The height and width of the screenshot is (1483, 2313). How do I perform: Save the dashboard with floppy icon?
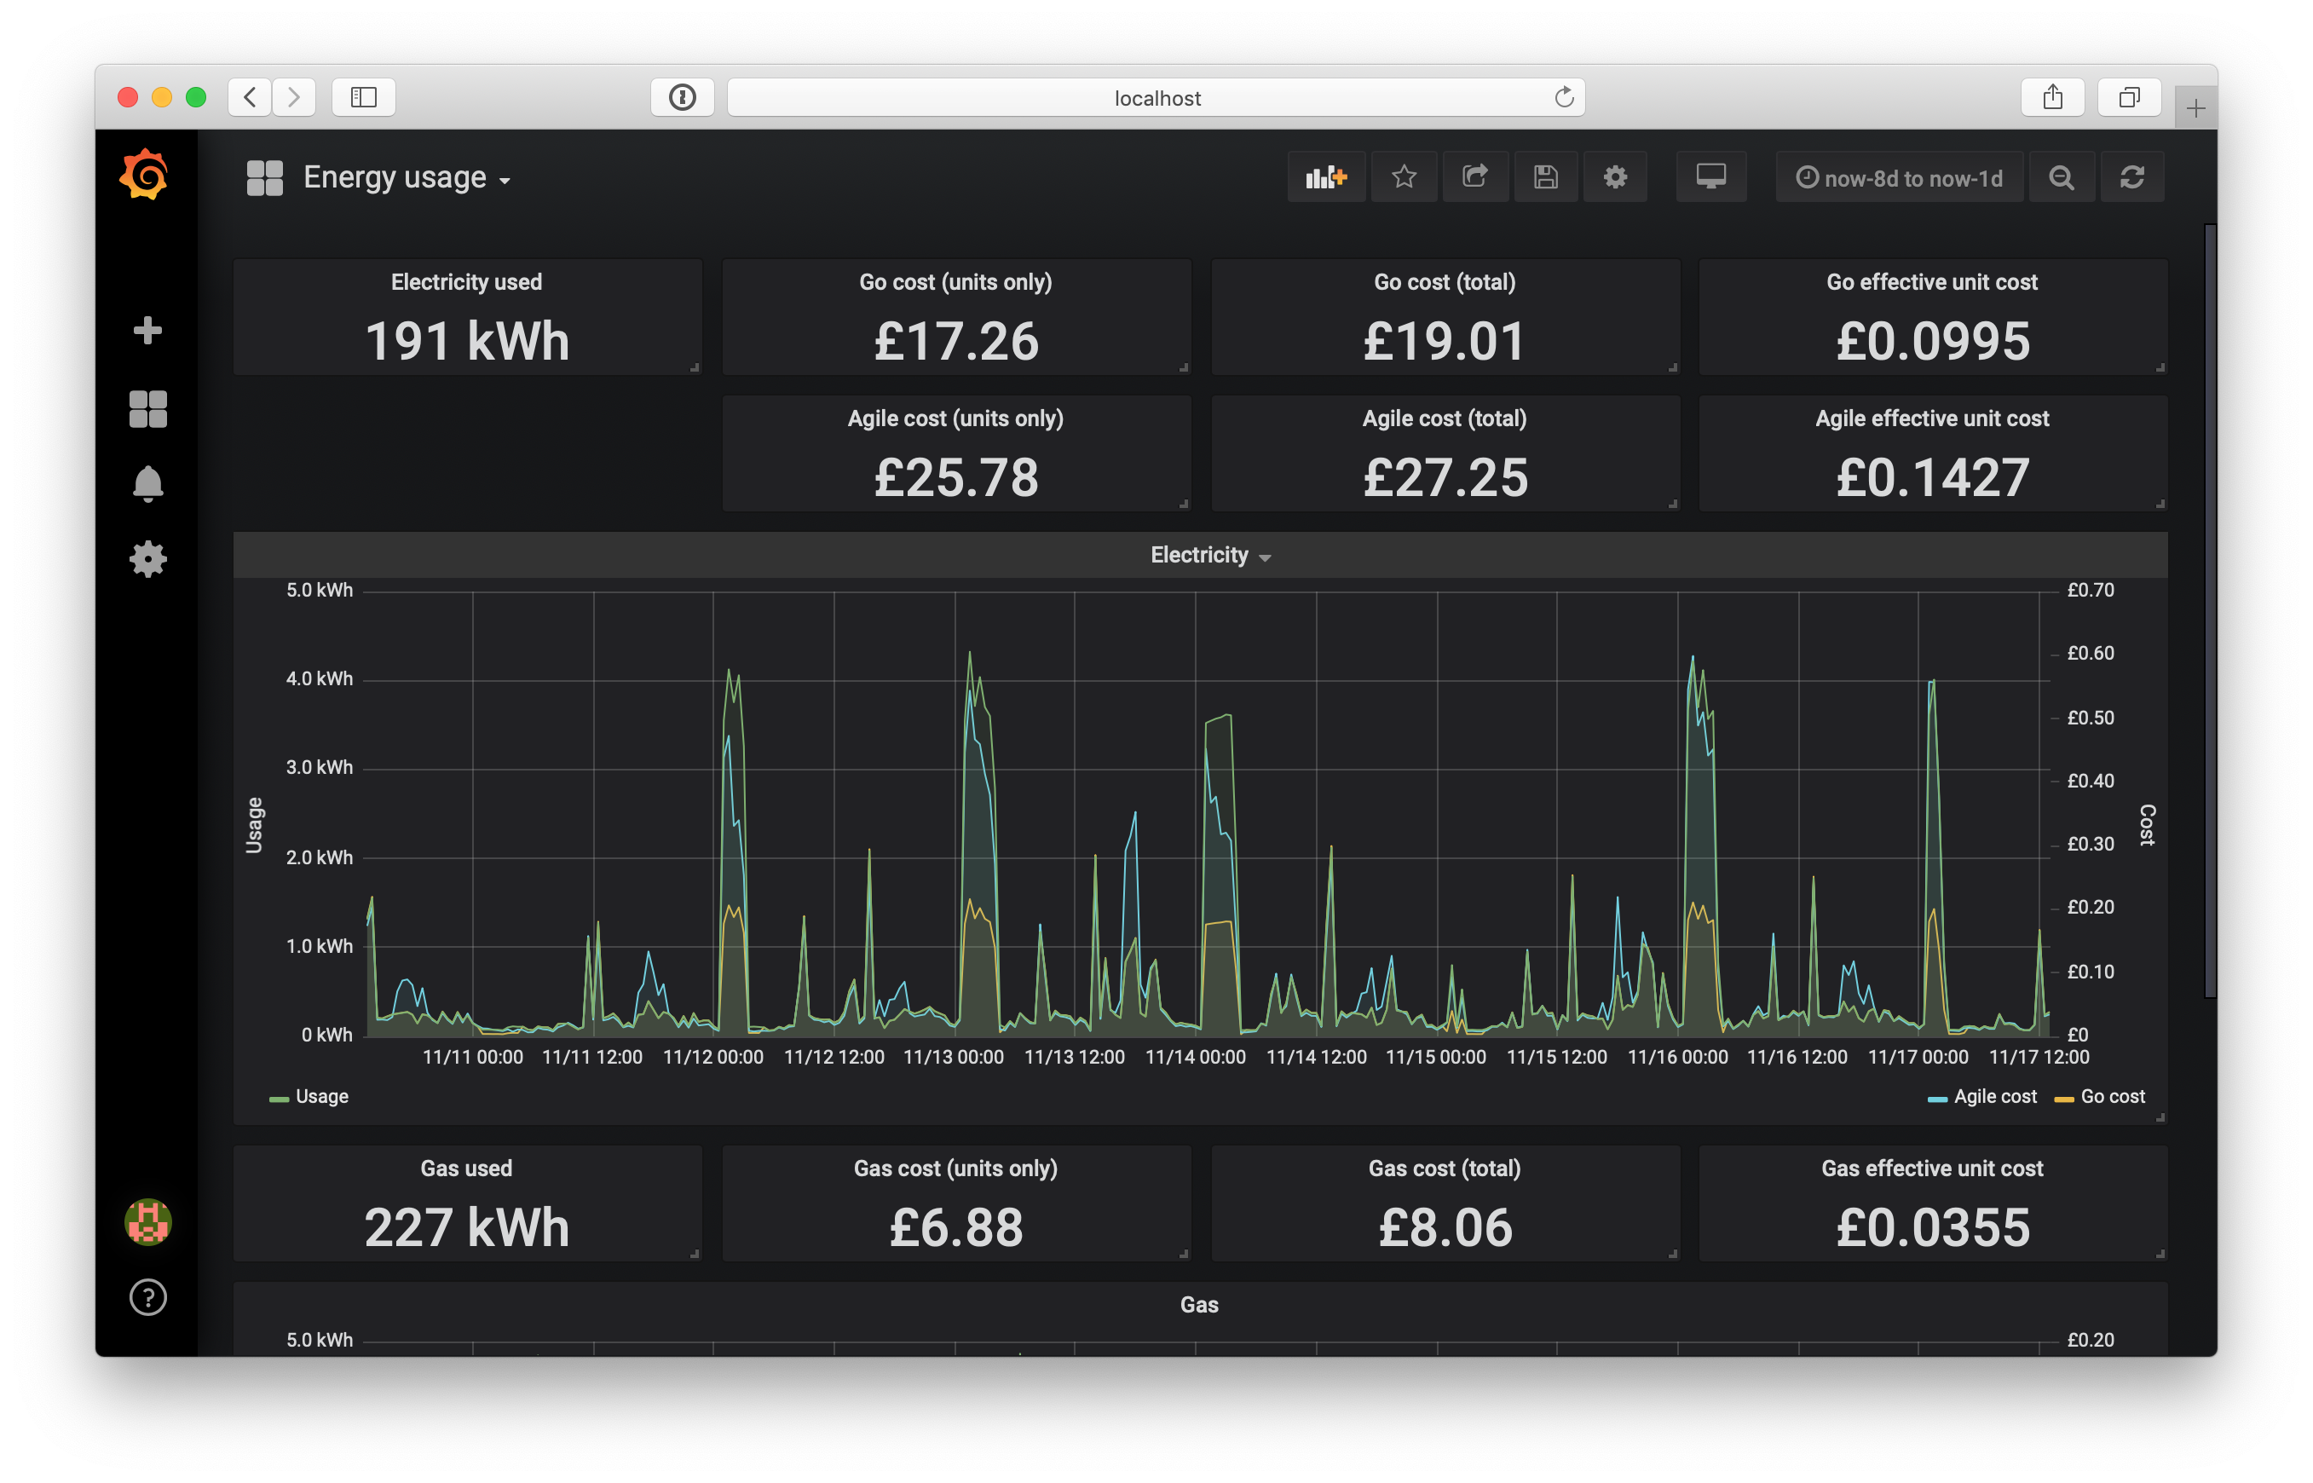pyautogui.click(x=1544, y=177)
